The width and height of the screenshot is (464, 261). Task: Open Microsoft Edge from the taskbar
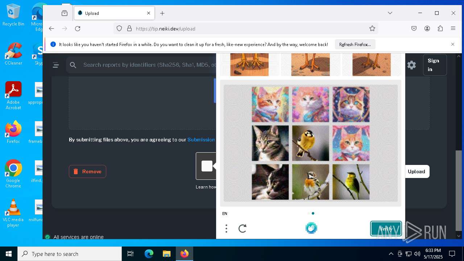pyautogui.click(x=149, y=254)
